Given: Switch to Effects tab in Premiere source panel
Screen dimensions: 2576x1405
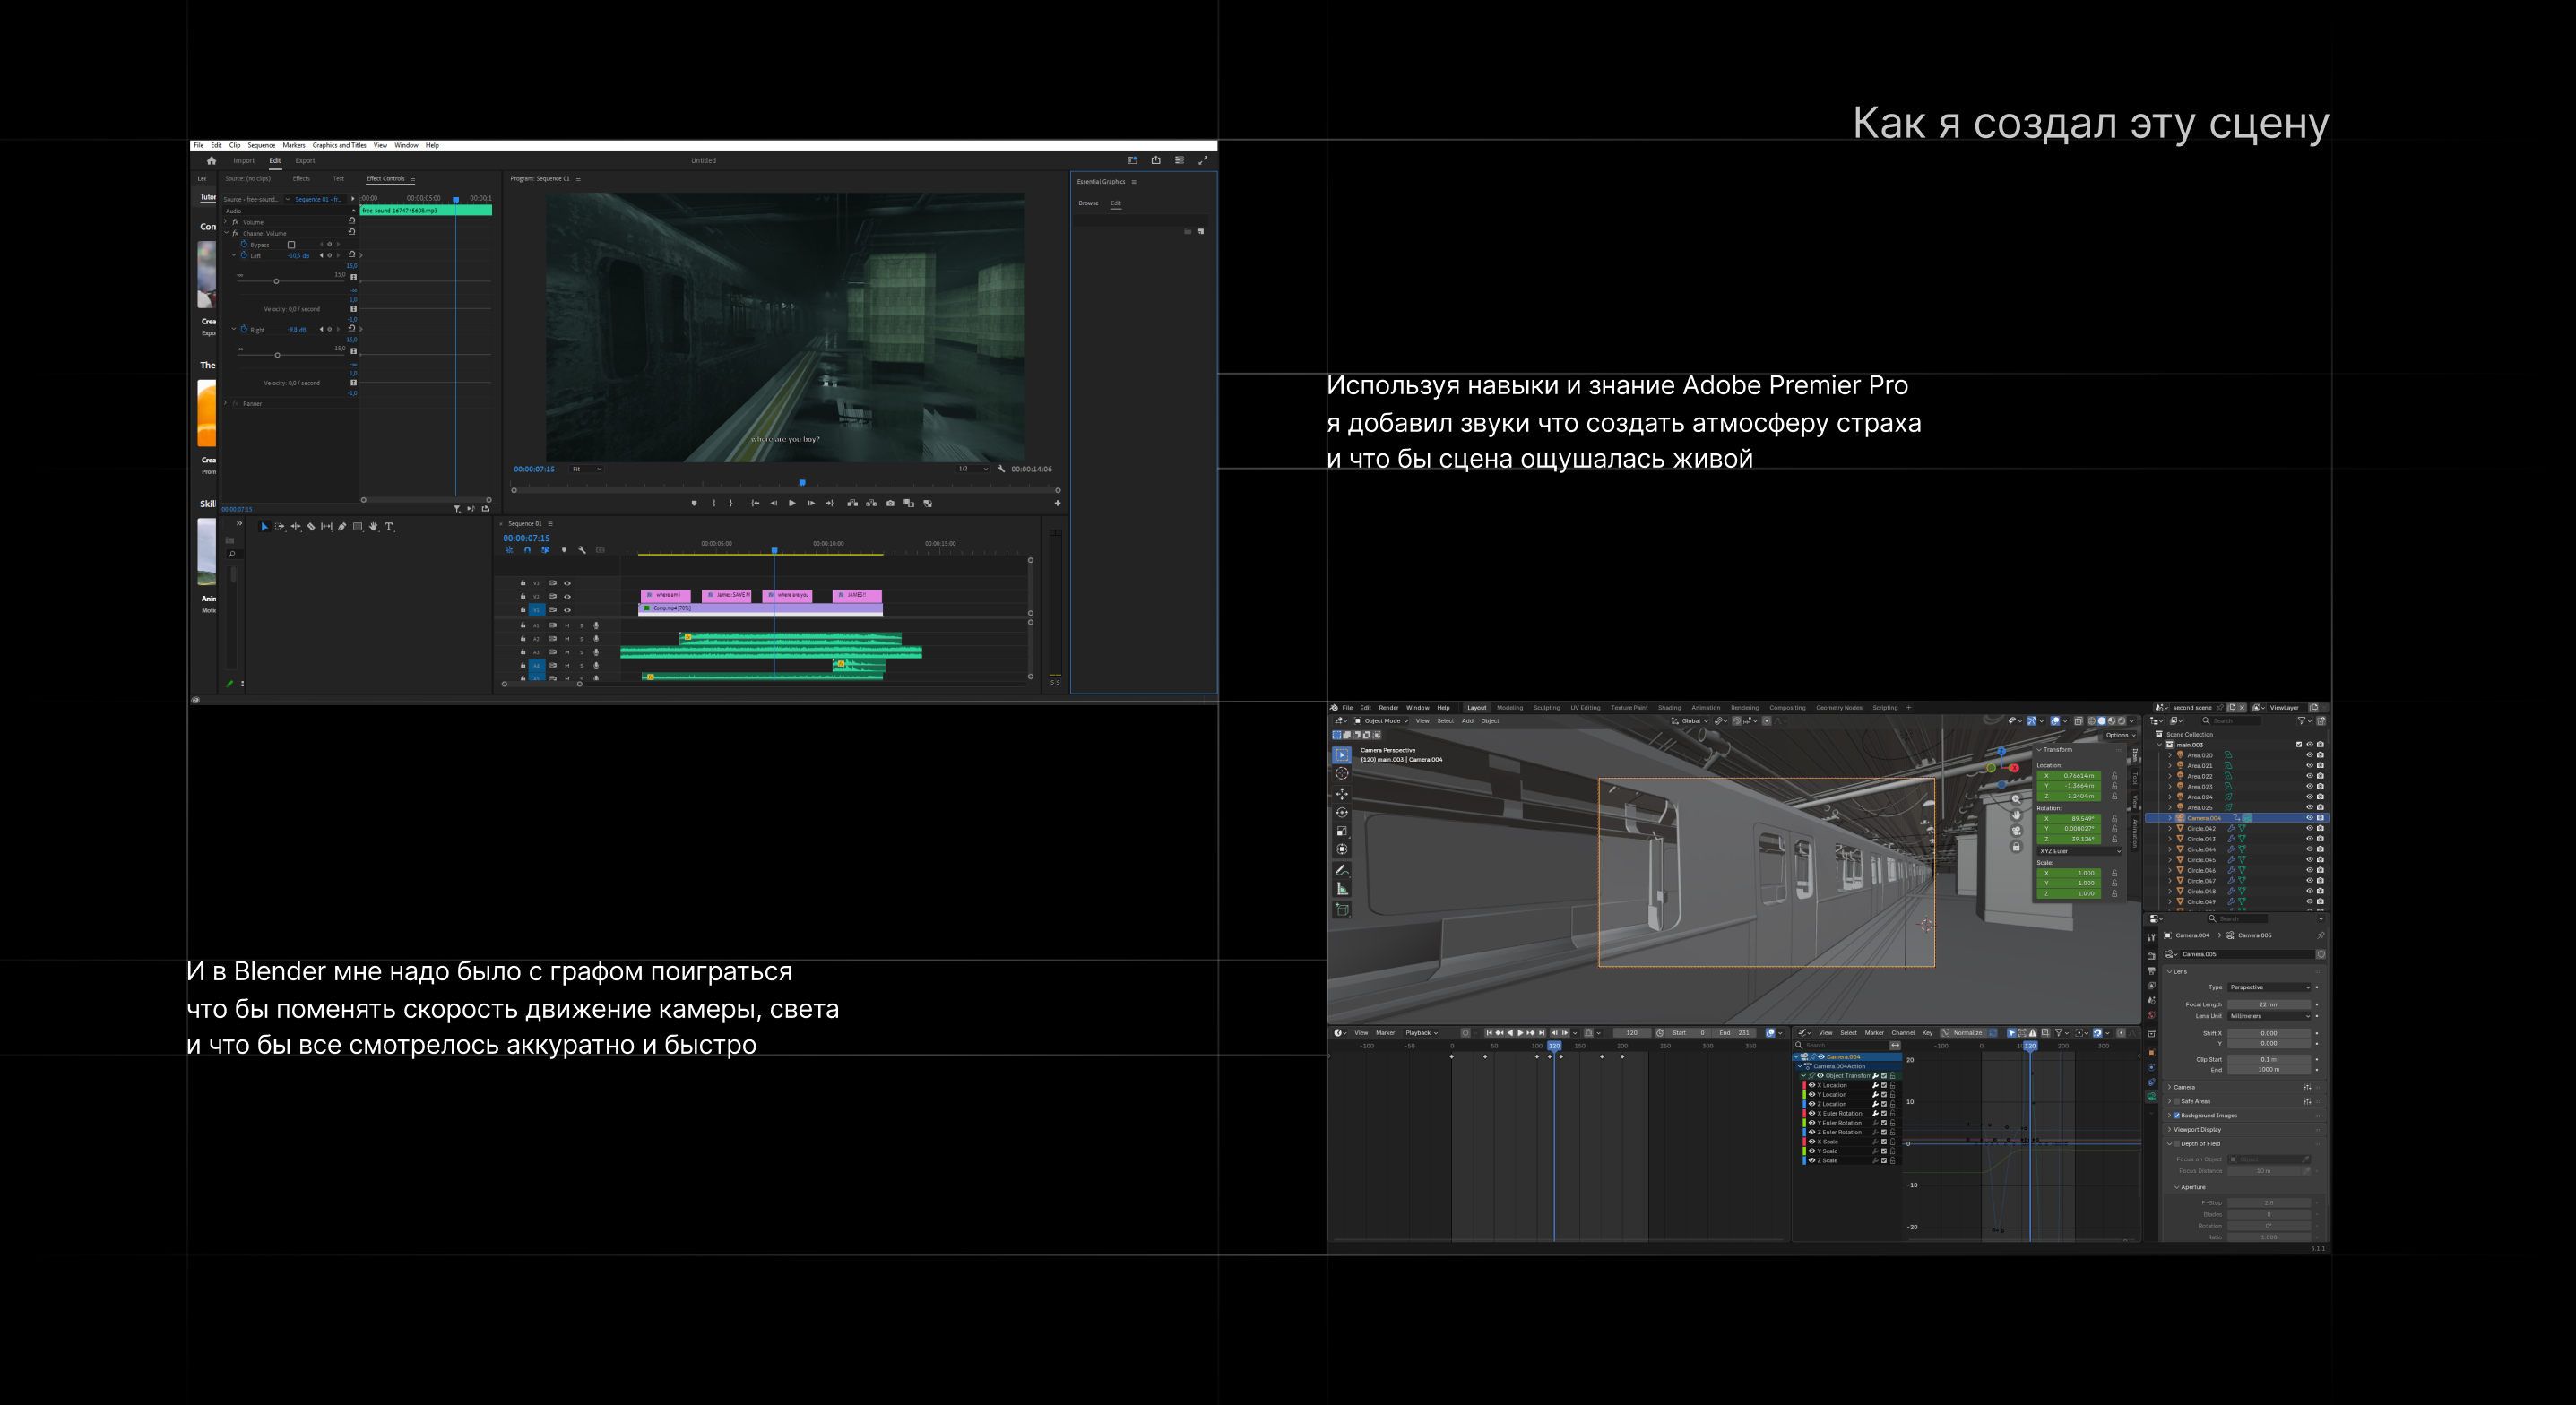Looking at the screenshot, I should coord(301,179).
